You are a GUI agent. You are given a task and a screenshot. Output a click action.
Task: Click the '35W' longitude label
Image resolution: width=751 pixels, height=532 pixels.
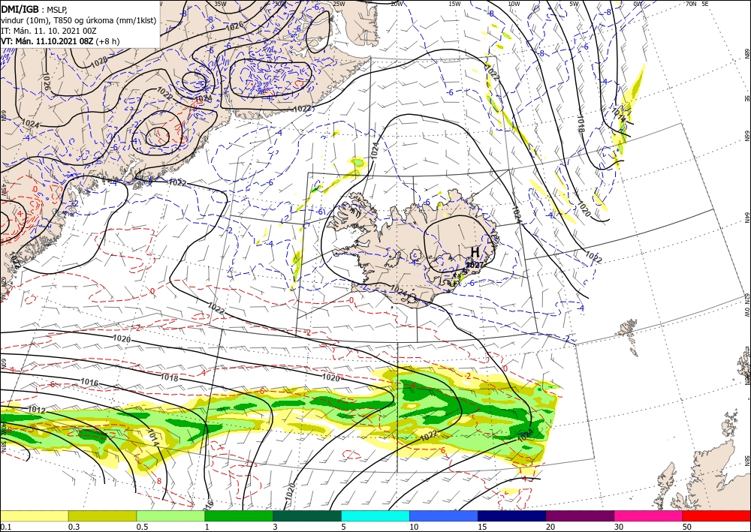(x=220, y=4)
